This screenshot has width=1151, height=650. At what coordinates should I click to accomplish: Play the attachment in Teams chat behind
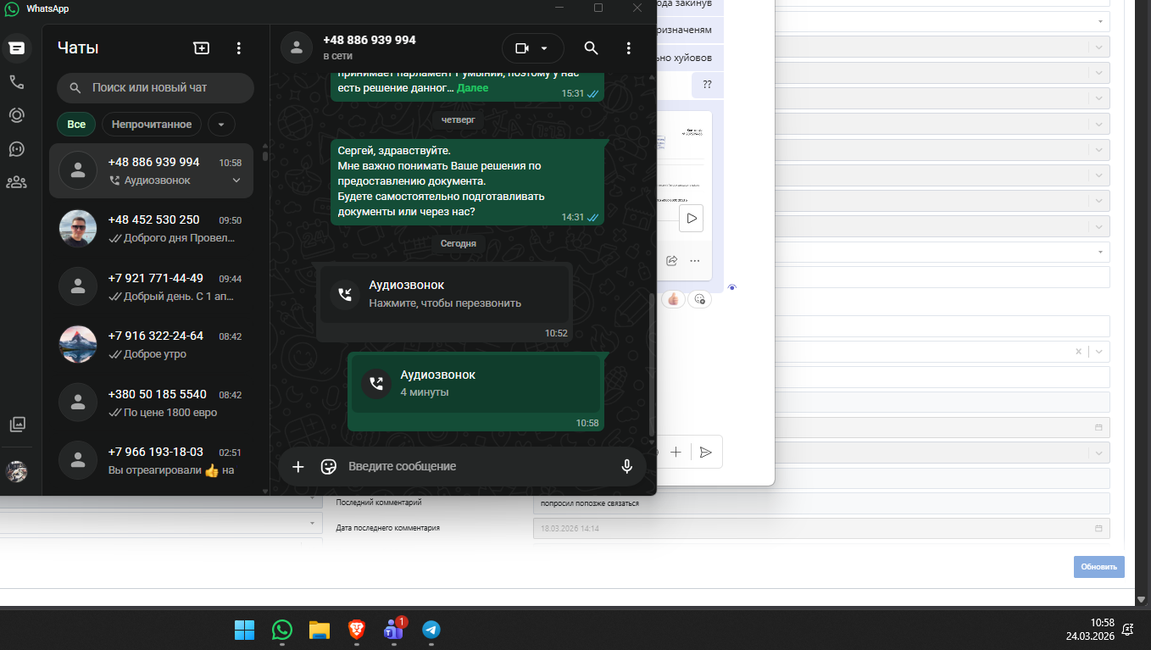click(x=692, y=219)
